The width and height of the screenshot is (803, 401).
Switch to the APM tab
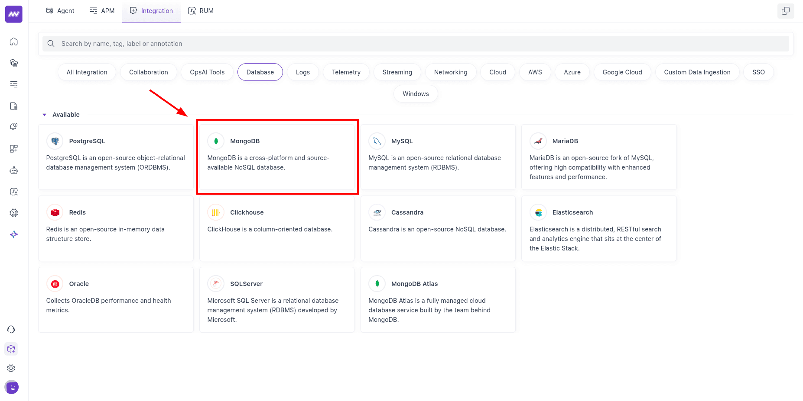102,10
